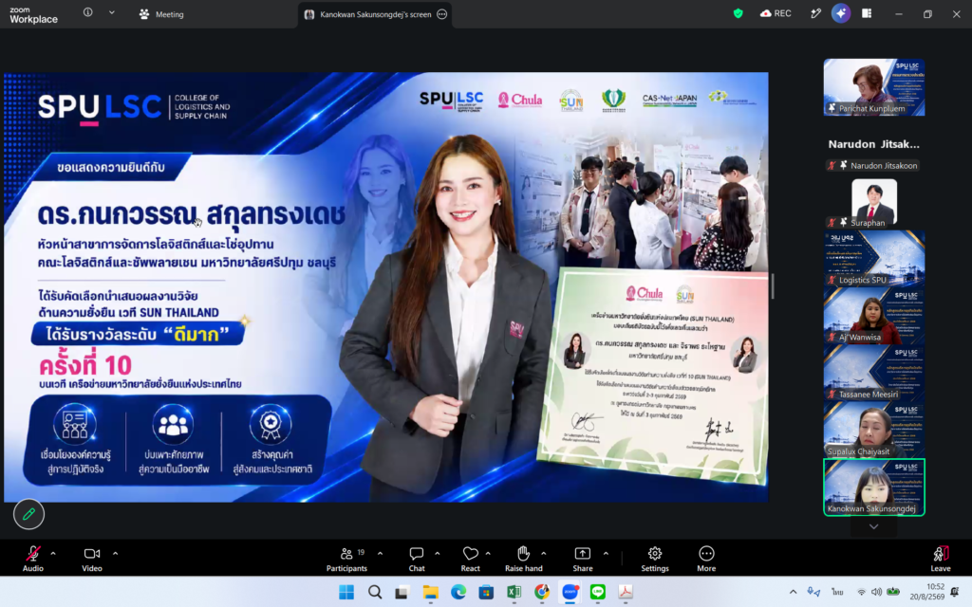Select Supalux Chaiyasit's video thumbnail
Image resolution: width=972 pixels, height=607 pixels.
point(874,430)
